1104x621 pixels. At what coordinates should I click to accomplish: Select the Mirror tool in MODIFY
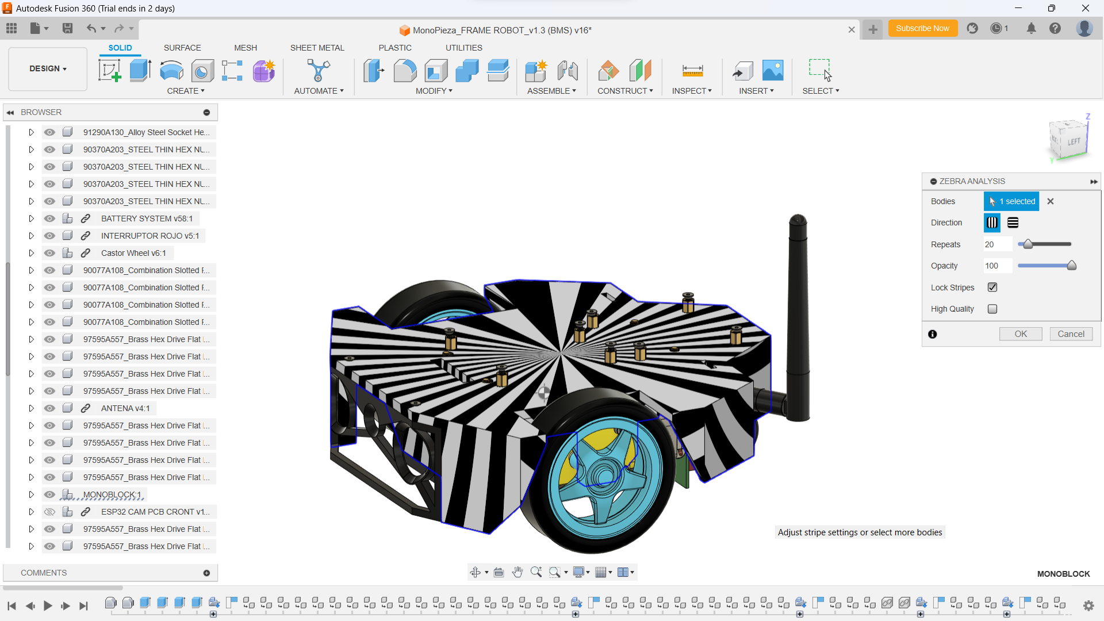[x=434, y=91]
